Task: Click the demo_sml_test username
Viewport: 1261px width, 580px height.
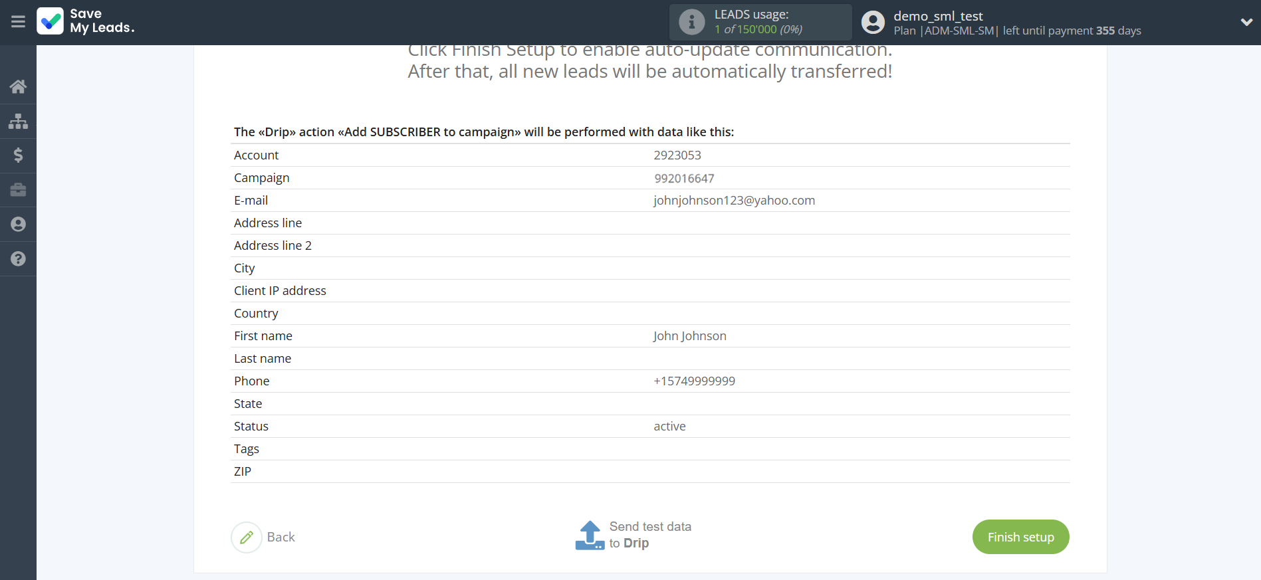Action: coord(938,16)
